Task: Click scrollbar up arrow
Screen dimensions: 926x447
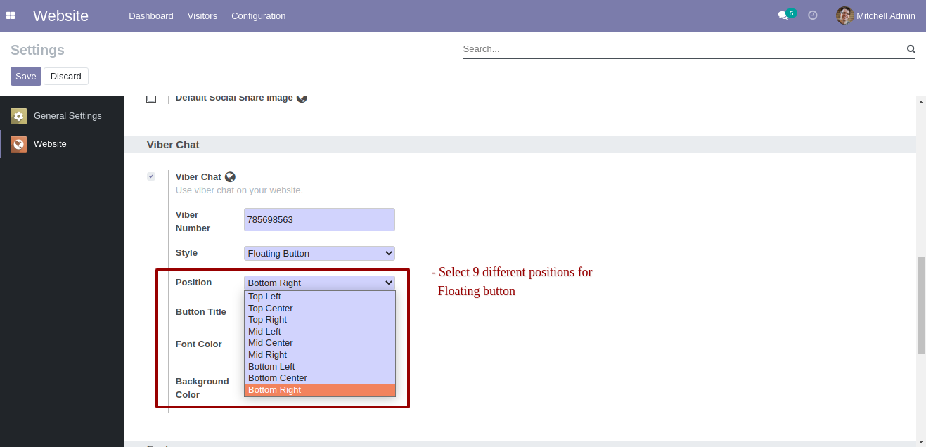Action: (921, 102)
